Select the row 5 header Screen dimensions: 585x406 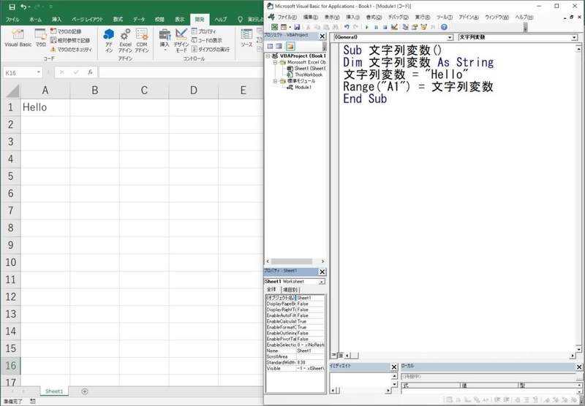[x=10, y=176]
